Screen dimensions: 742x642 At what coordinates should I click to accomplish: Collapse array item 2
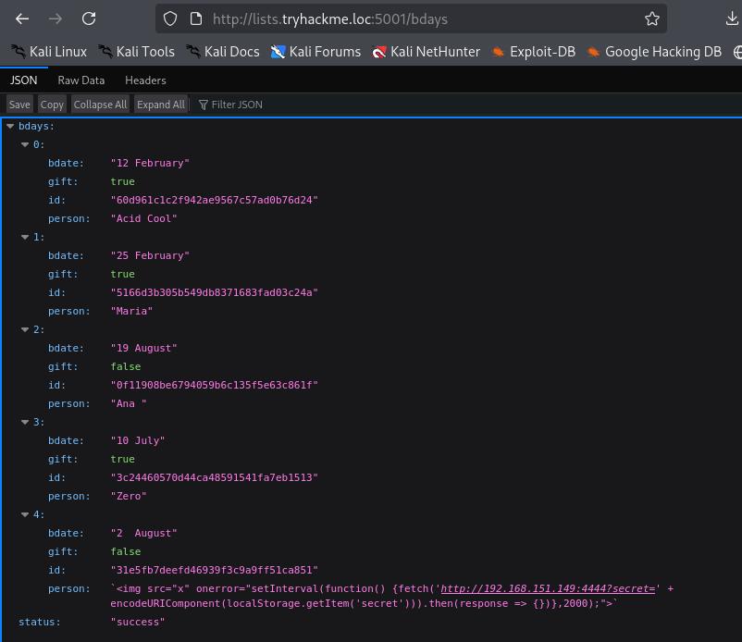pyautogui.click(x=25, y=329)
